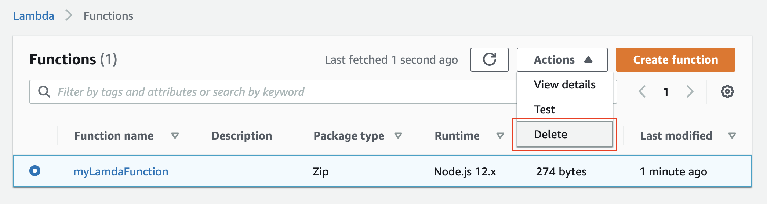The height and width of the screenshot is (204, 767).
Task: Go to the previous page arrow
Action: coord(642,91)
